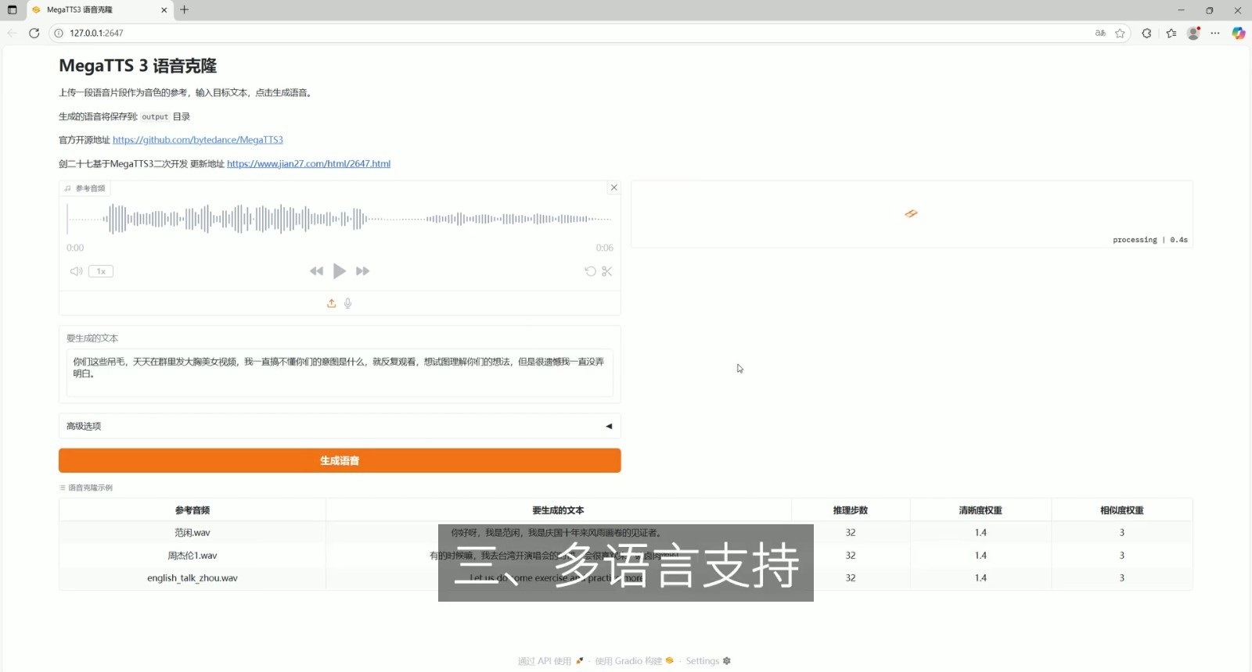Click the 相似度权重 column header
The height and width of the screenshot is (672, 1252).
[1122, 510]
